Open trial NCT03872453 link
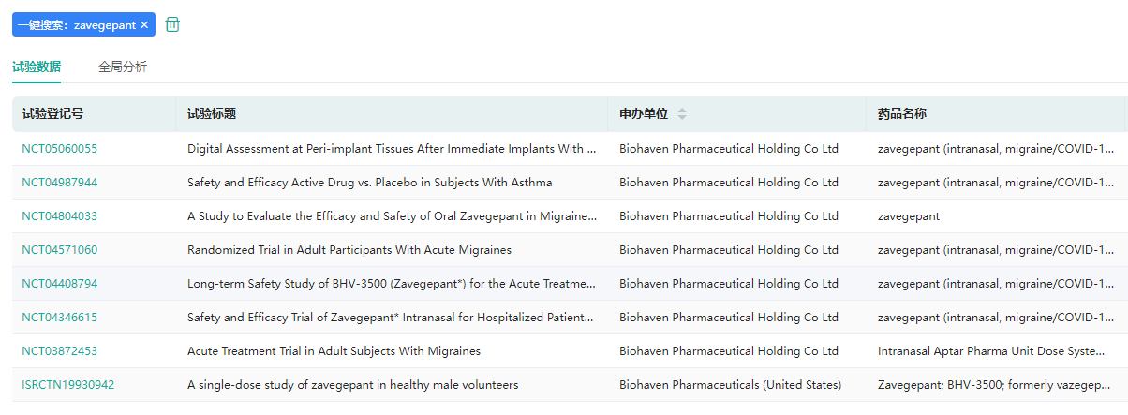Viewport: 1128px width, 415px height. point(60,351)
